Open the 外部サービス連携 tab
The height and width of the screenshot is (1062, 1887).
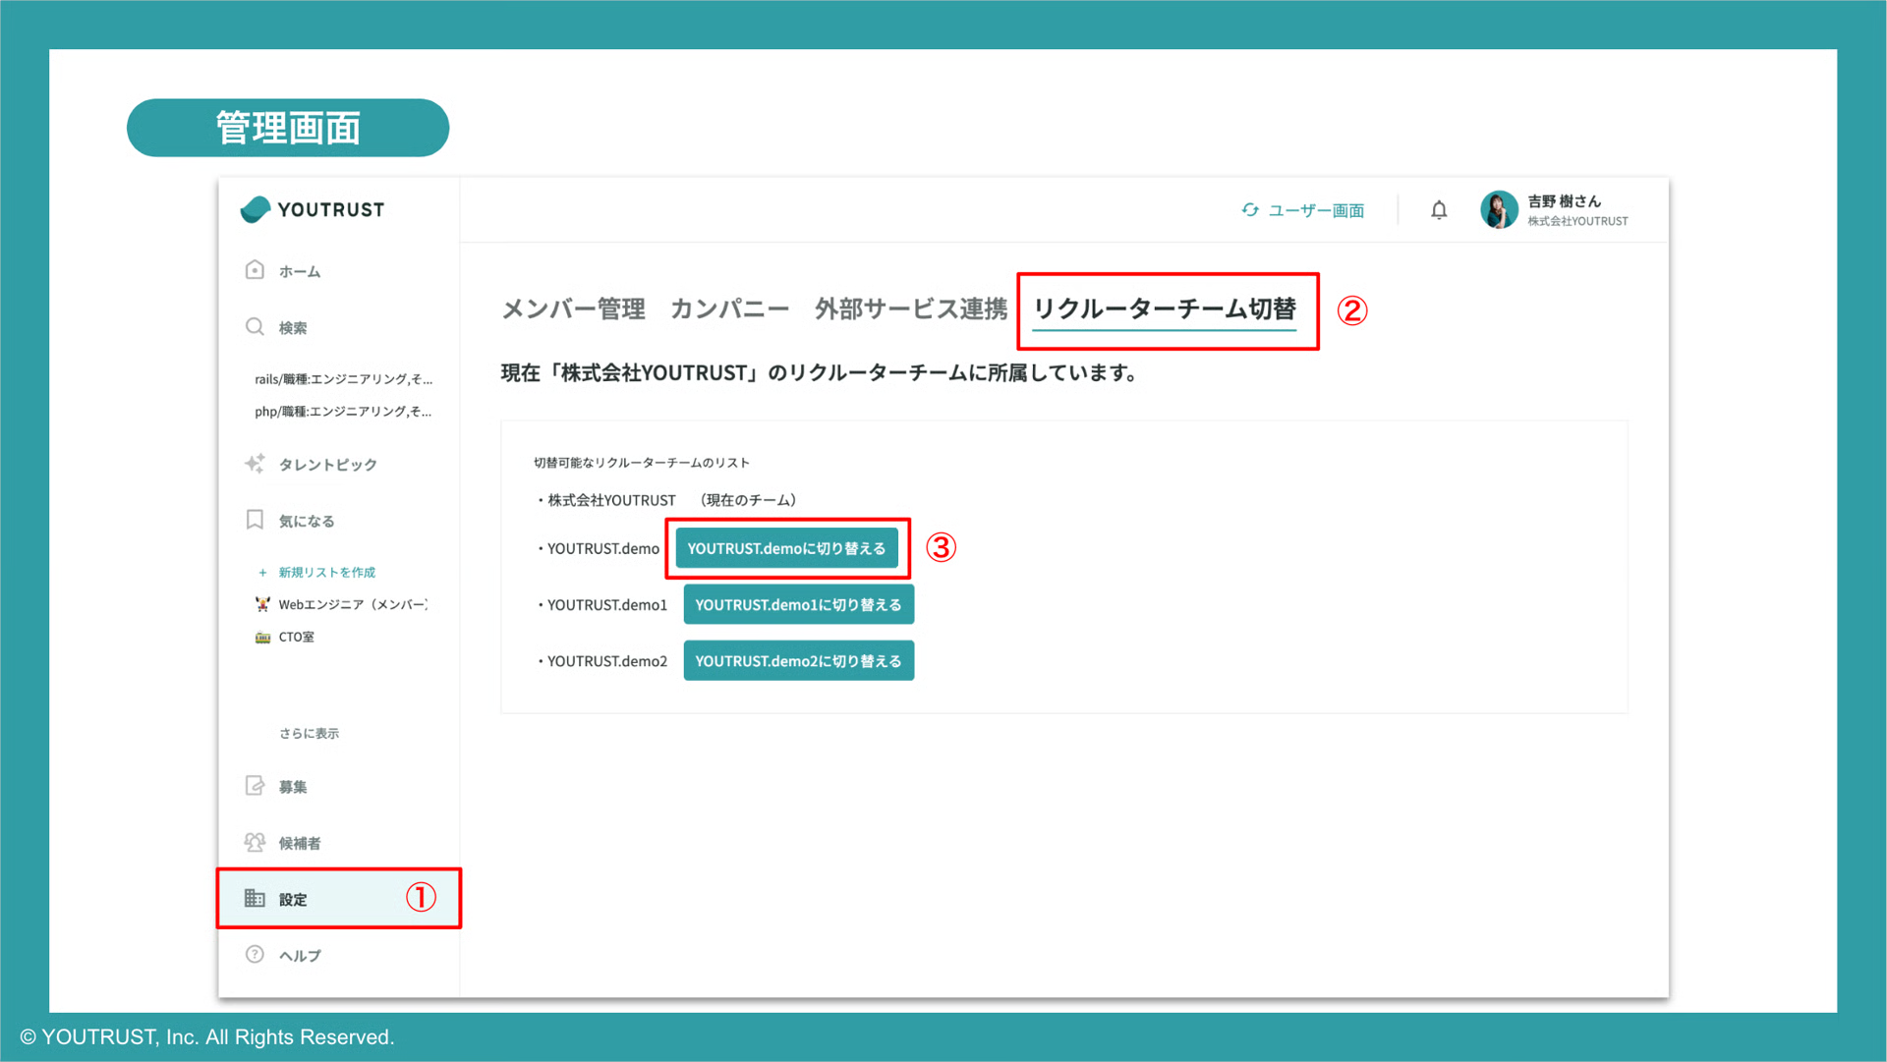[x=910, y=309]
